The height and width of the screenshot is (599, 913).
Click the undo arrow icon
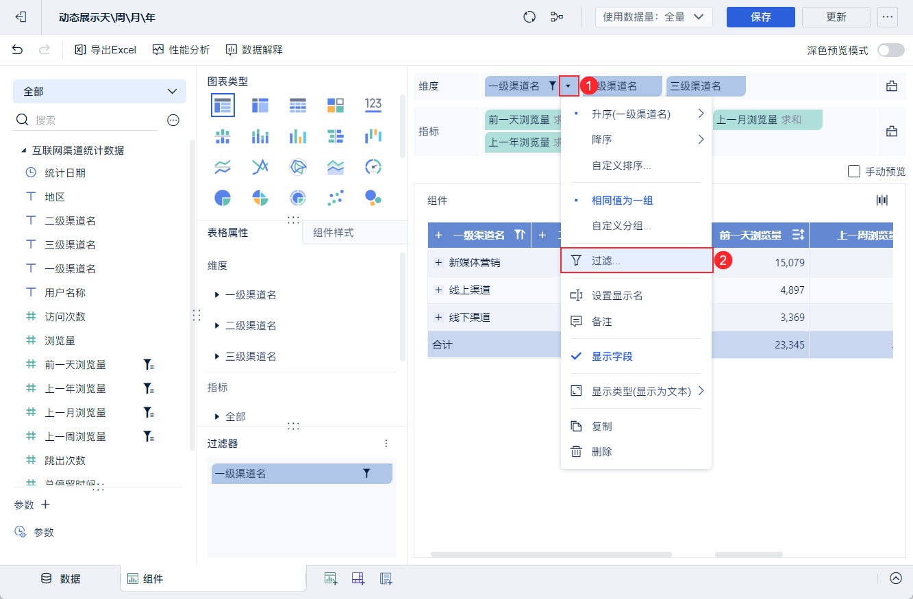point(17,50)
